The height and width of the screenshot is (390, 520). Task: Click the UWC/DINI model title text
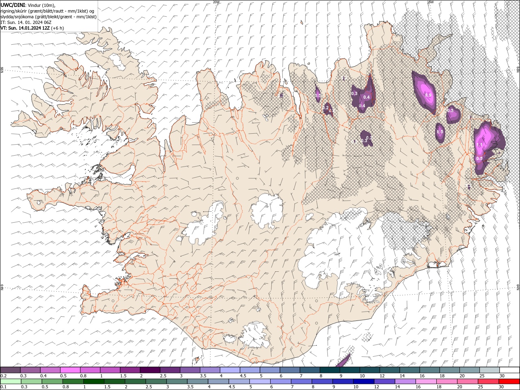tap(13, 5)
